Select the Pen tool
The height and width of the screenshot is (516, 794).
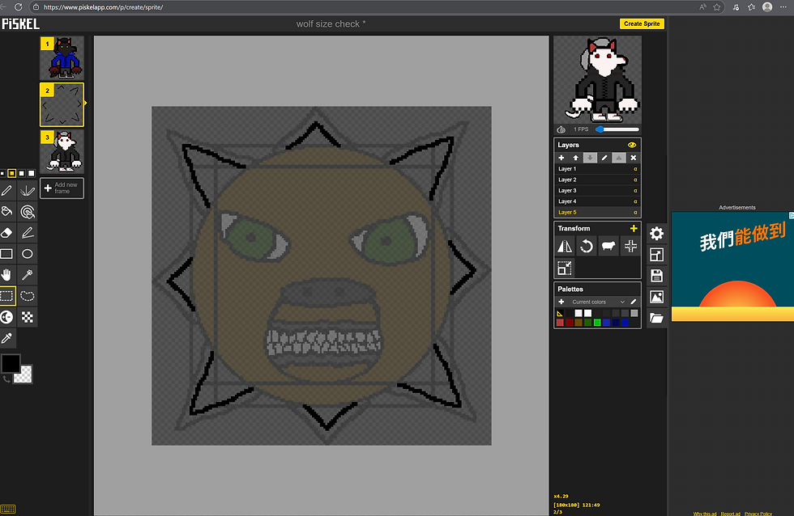6,191
